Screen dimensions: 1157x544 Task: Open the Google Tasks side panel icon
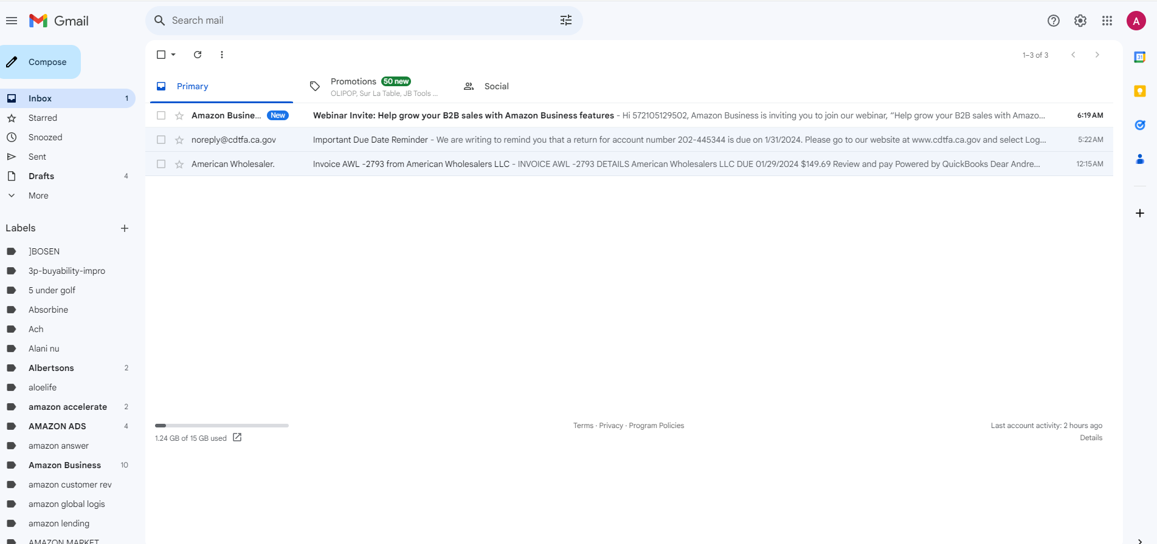click(1140, 125)
